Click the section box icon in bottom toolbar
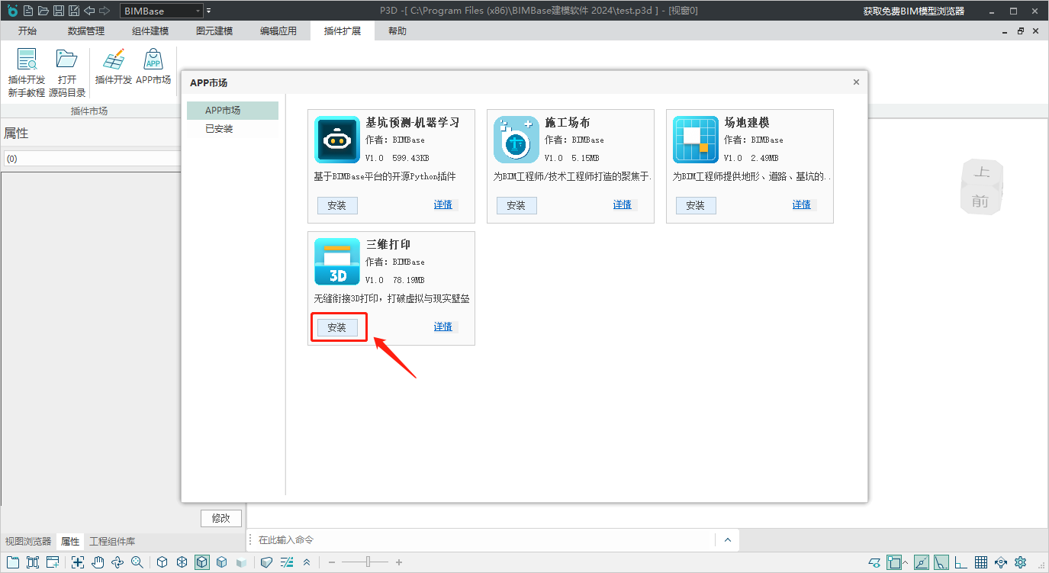The image size is (1049, 573). point(267,562)
